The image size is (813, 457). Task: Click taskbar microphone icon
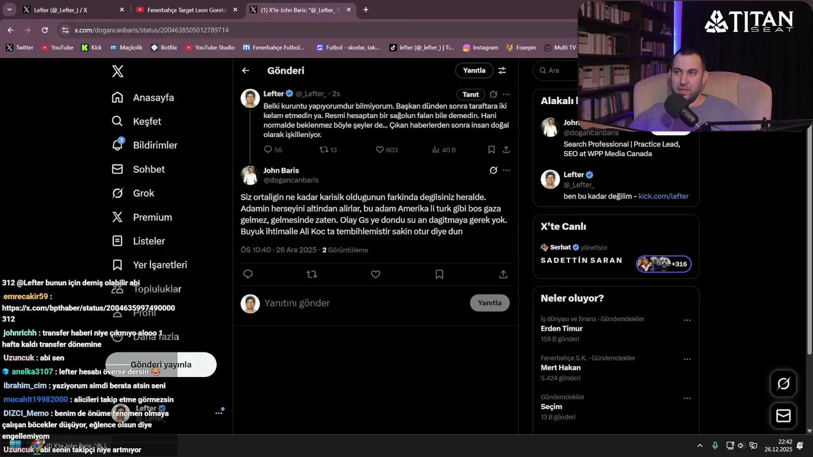[715, 446]
